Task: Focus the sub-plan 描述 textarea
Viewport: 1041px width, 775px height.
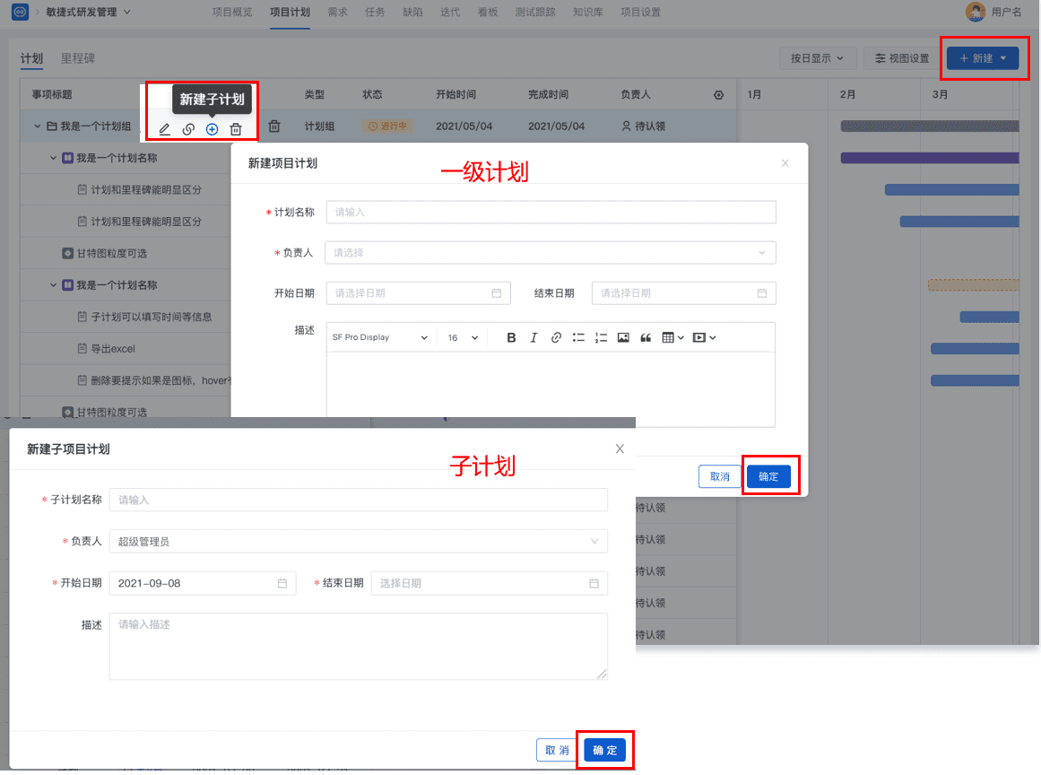Action: click(359, 646)
